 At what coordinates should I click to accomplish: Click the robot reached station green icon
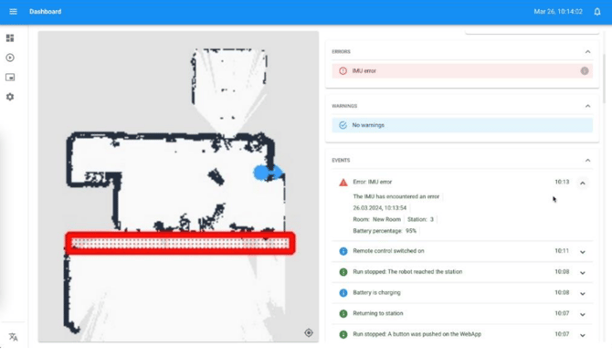coord(343,272)
